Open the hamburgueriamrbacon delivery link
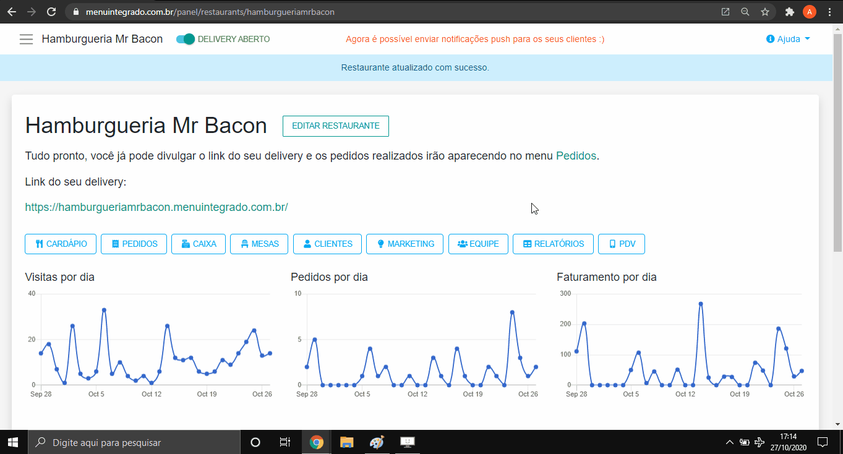The height and width of the screenshot is (454, 843). tap(156, 207)
